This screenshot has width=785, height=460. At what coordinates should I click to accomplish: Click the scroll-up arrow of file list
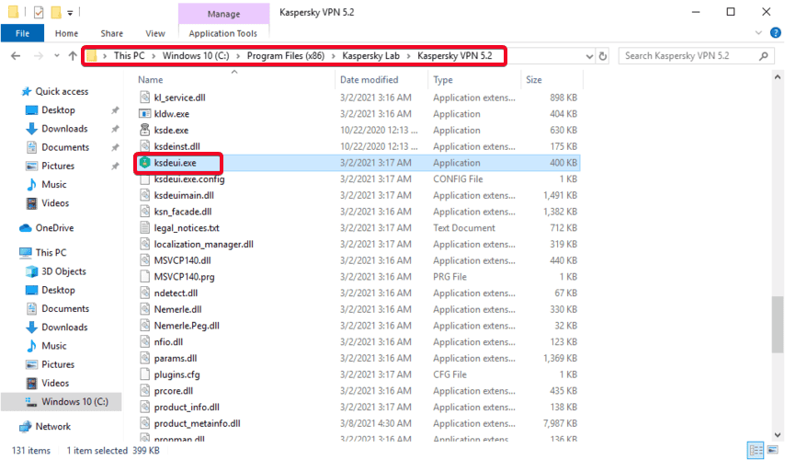(x=778, y=77)
